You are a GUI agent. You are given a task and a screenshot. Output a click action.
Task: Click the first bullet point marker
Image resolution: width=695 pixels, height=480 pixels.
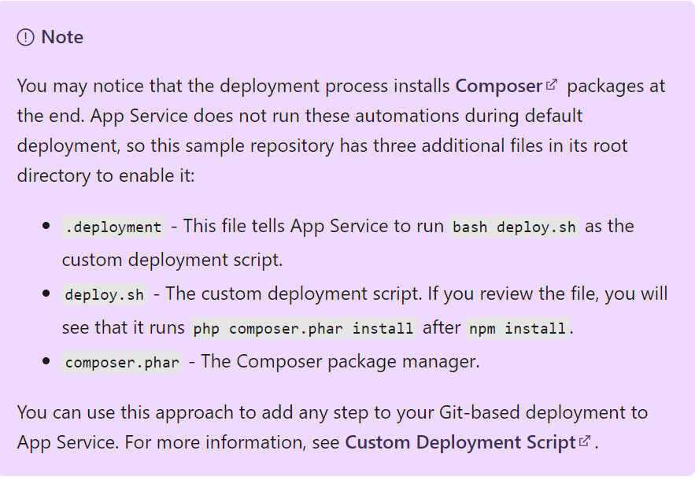46,226
